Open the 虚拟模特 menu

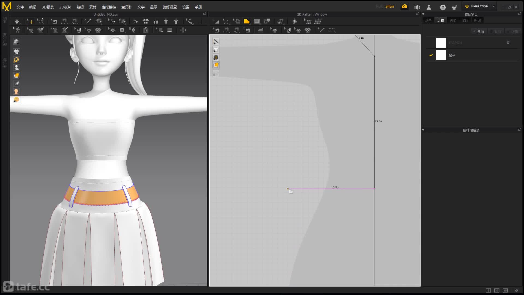coord(109,7)
